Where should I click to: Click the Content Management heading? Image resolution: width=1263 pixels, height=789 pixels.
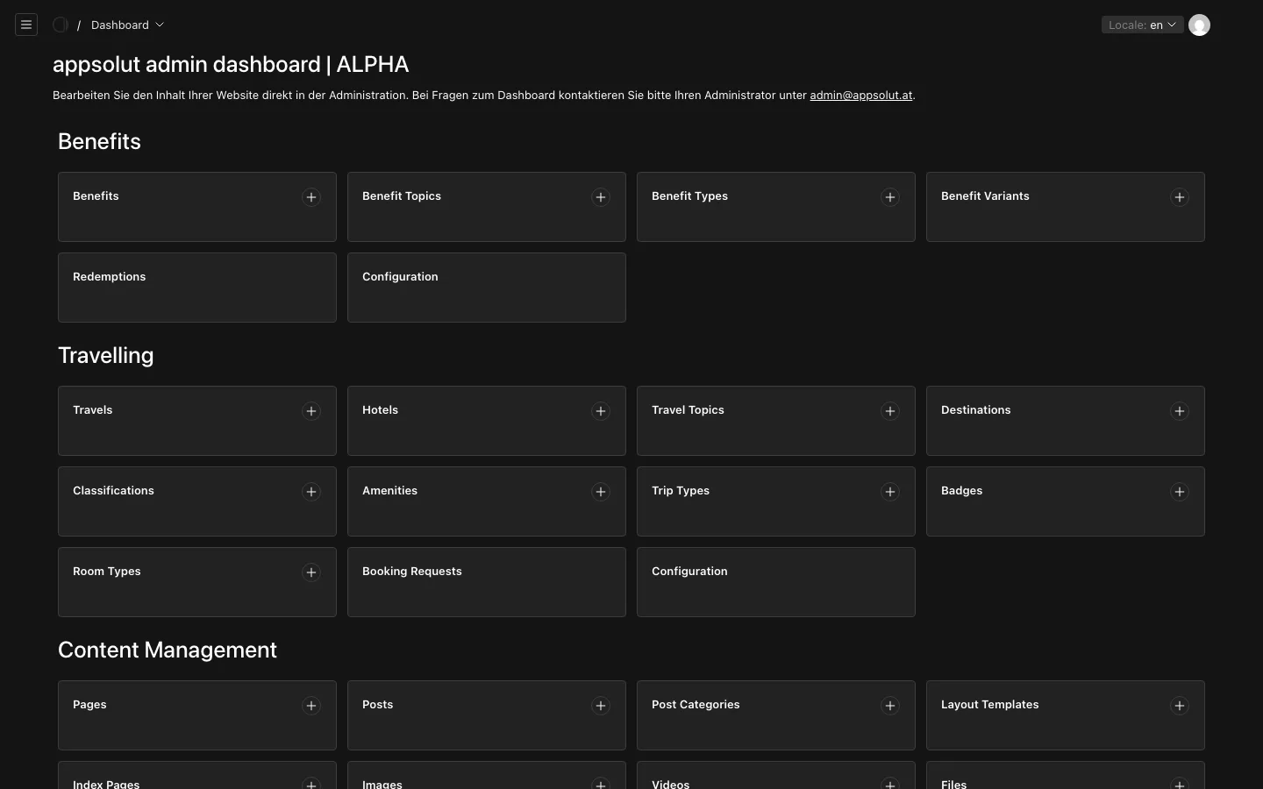tap(168, 650)
